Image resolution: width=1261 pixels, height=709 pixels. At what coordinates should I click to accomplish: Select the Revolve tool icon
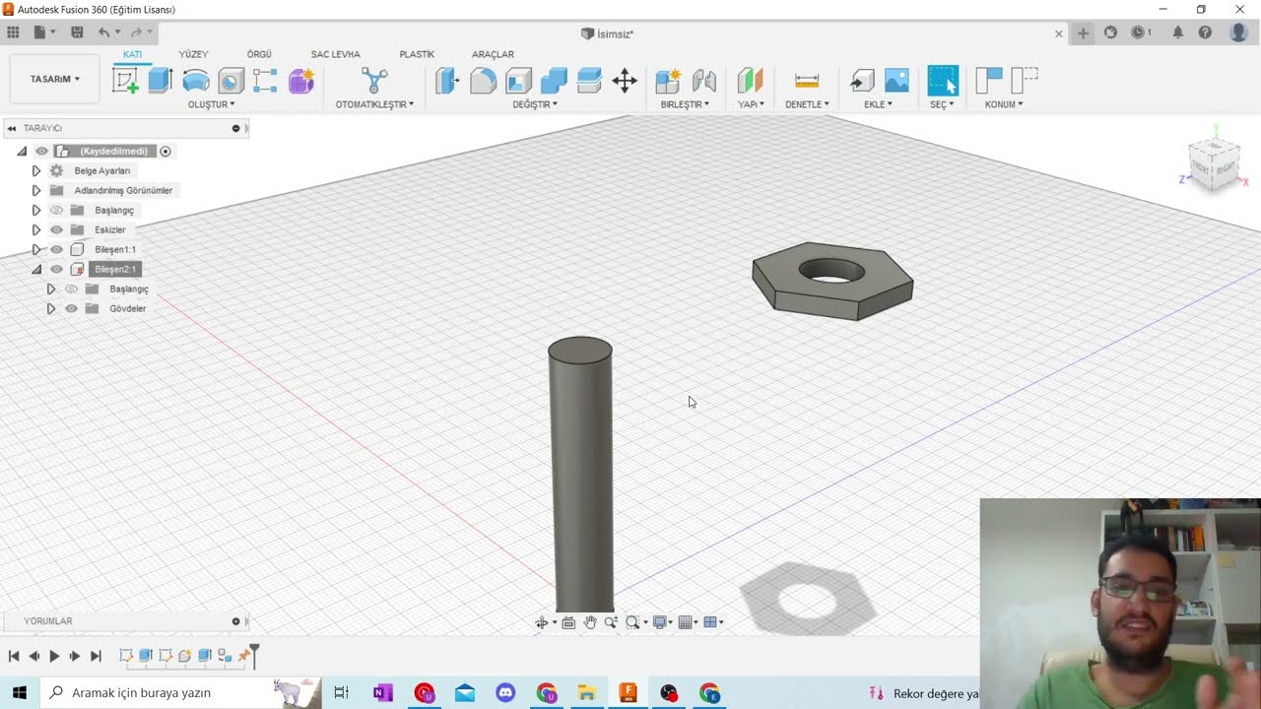(x=196, y=81)
